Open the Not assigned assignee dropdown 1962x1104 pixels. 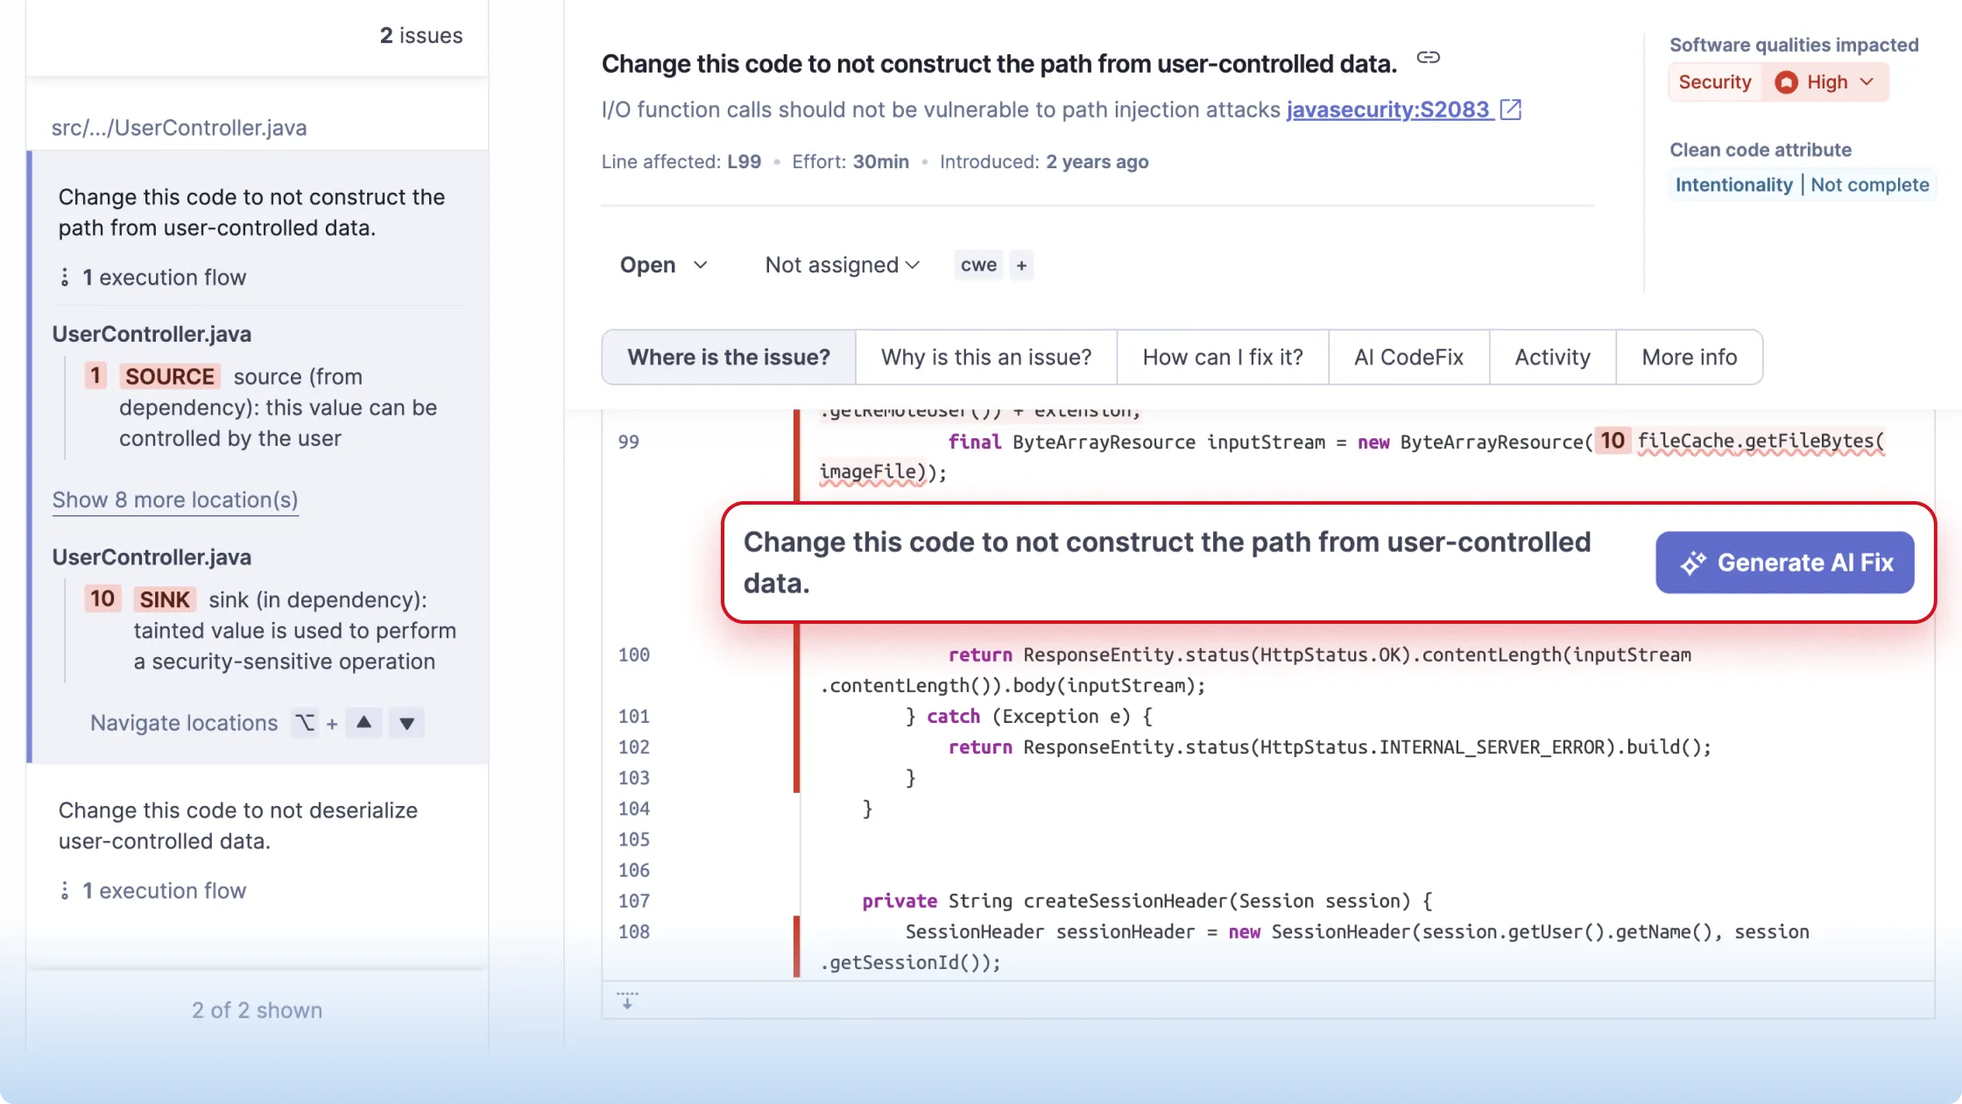pyautogui.click(x=842, y=265)
